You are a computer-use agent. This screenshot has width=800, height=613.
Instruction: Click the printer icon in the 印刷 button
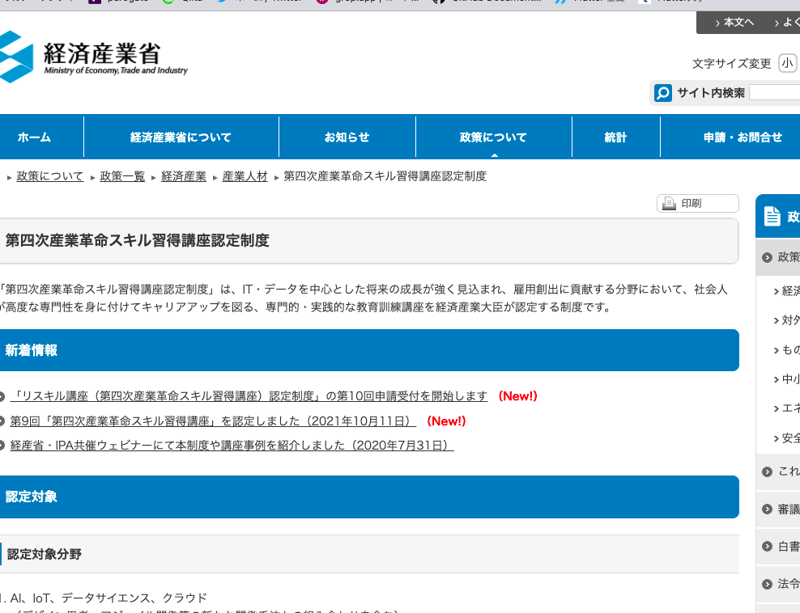[x=669, y=203]
